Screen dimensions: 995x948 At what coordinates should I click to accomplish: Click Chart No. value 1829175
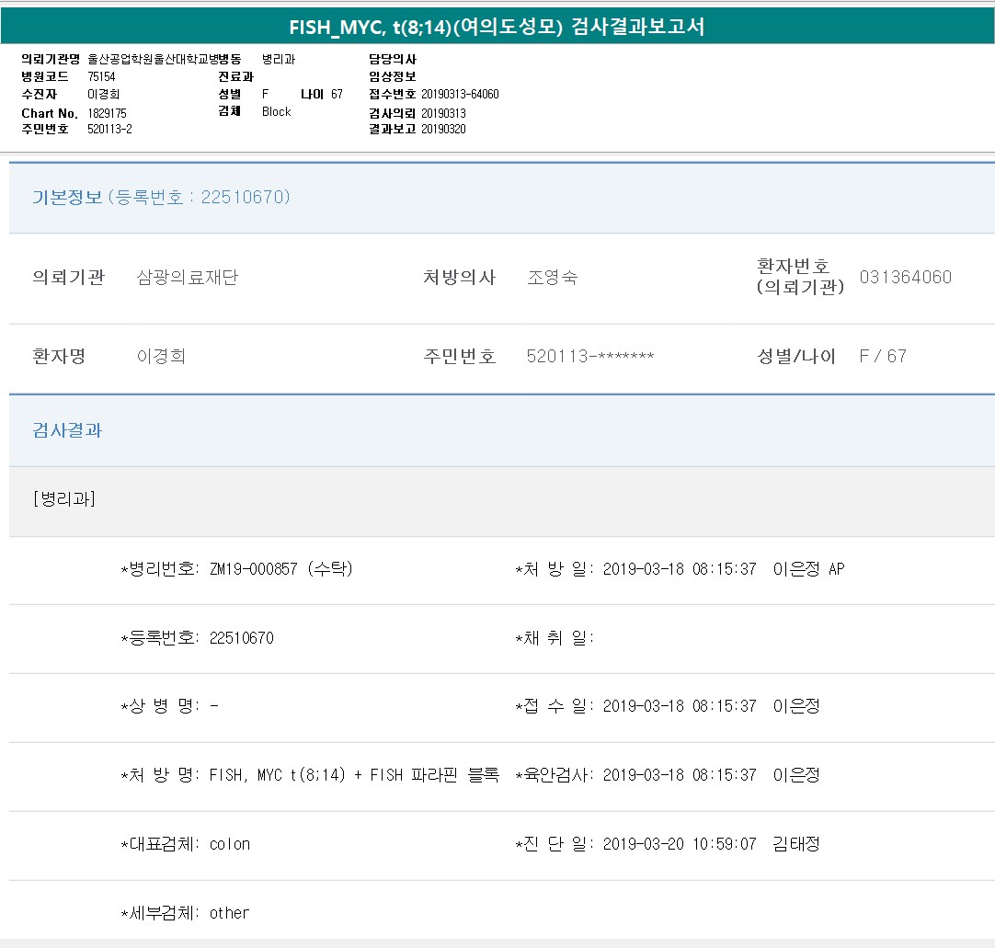pyautogui.click(x=107, y=113)
